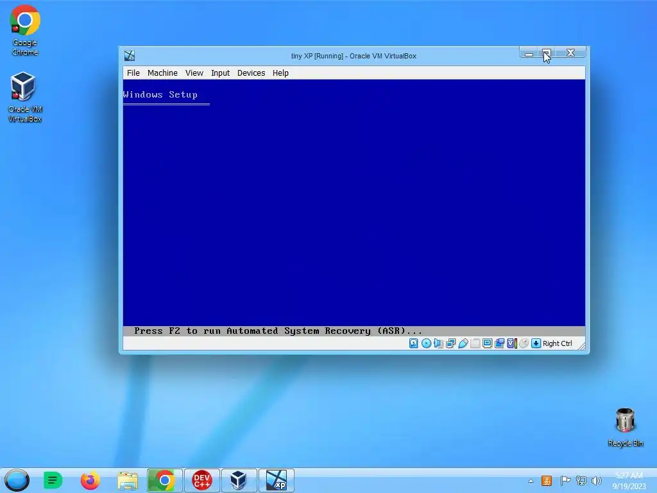Click the hard disk activity status icon

click(414, 343)
